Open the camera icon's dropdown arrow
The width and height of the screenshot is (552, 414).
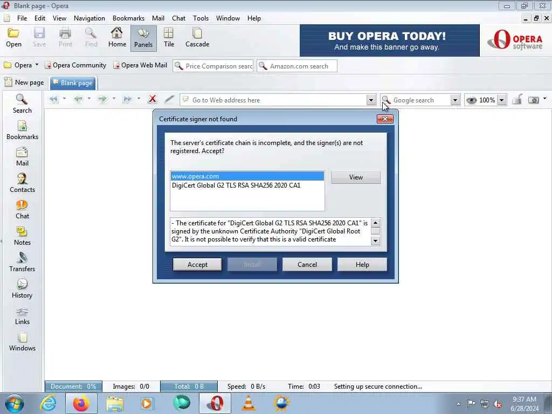tap(544, 99)
